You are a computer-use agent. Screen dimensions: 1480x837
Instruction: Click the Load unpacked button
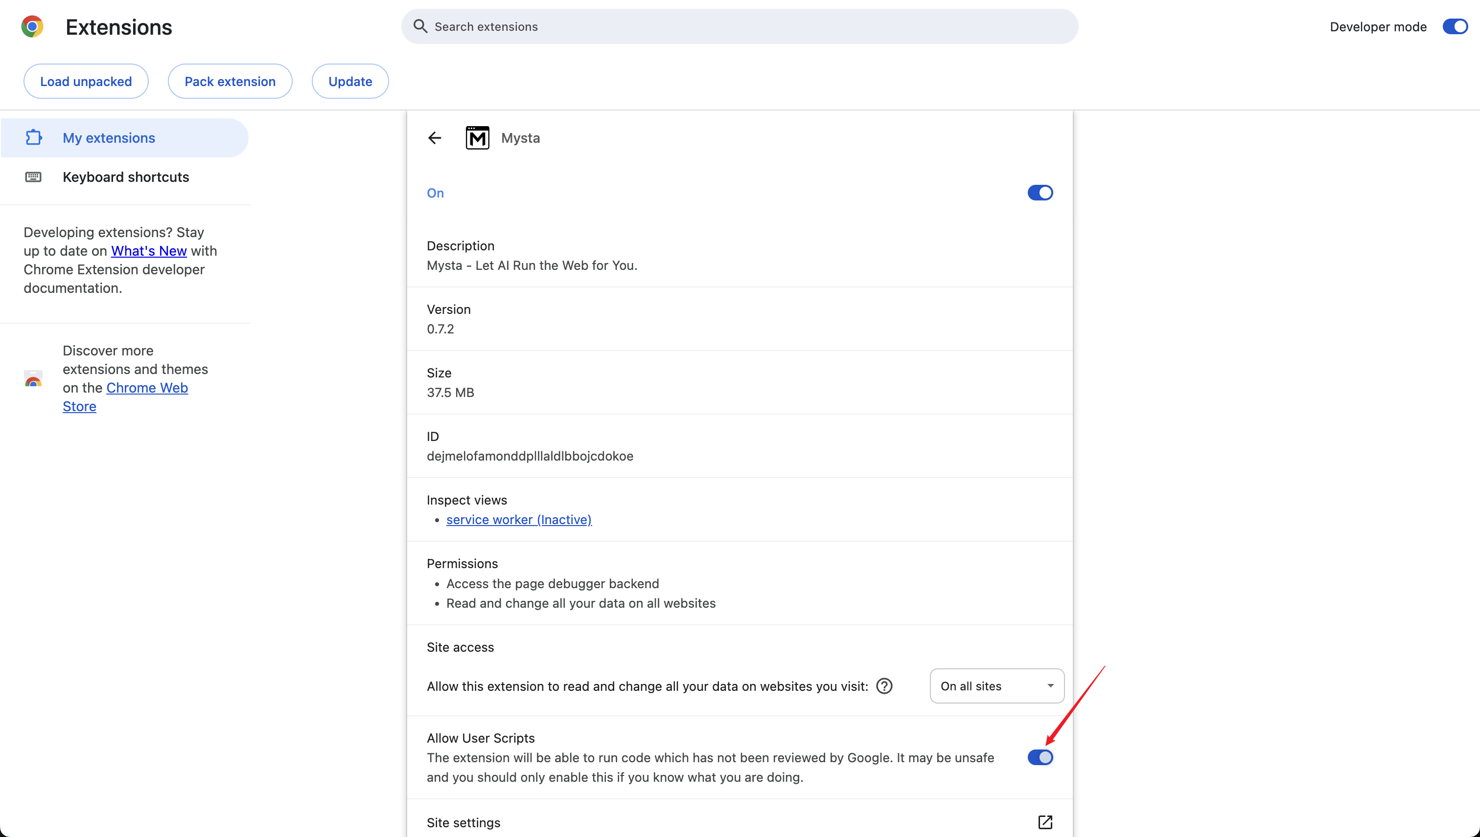point(86,82)
